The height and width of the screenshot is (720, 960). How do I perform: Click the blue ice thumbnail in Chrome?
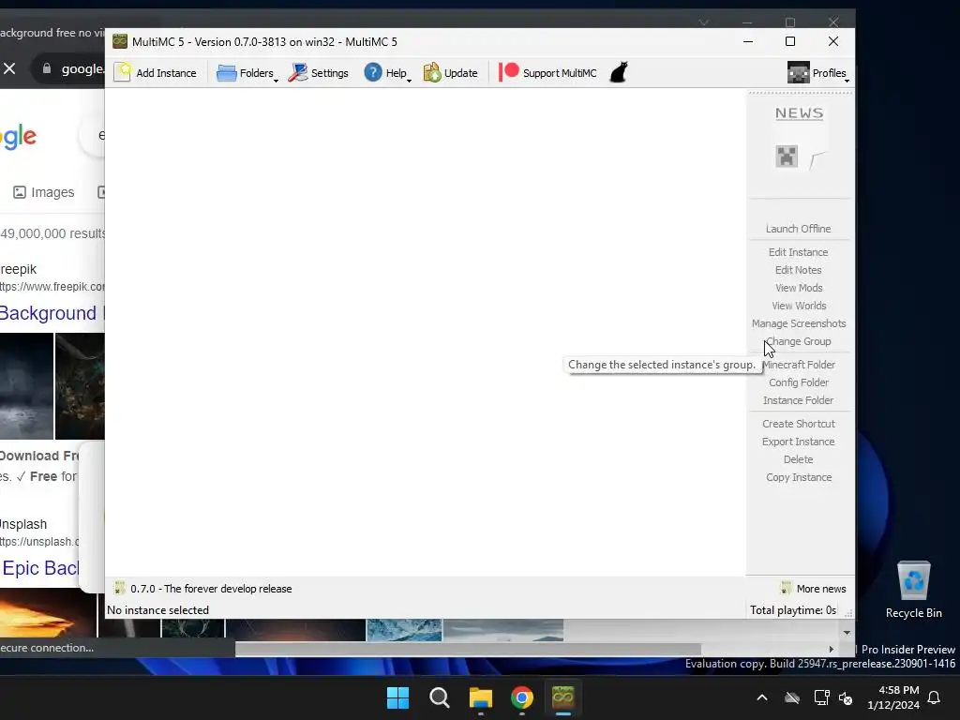[404, 630]
